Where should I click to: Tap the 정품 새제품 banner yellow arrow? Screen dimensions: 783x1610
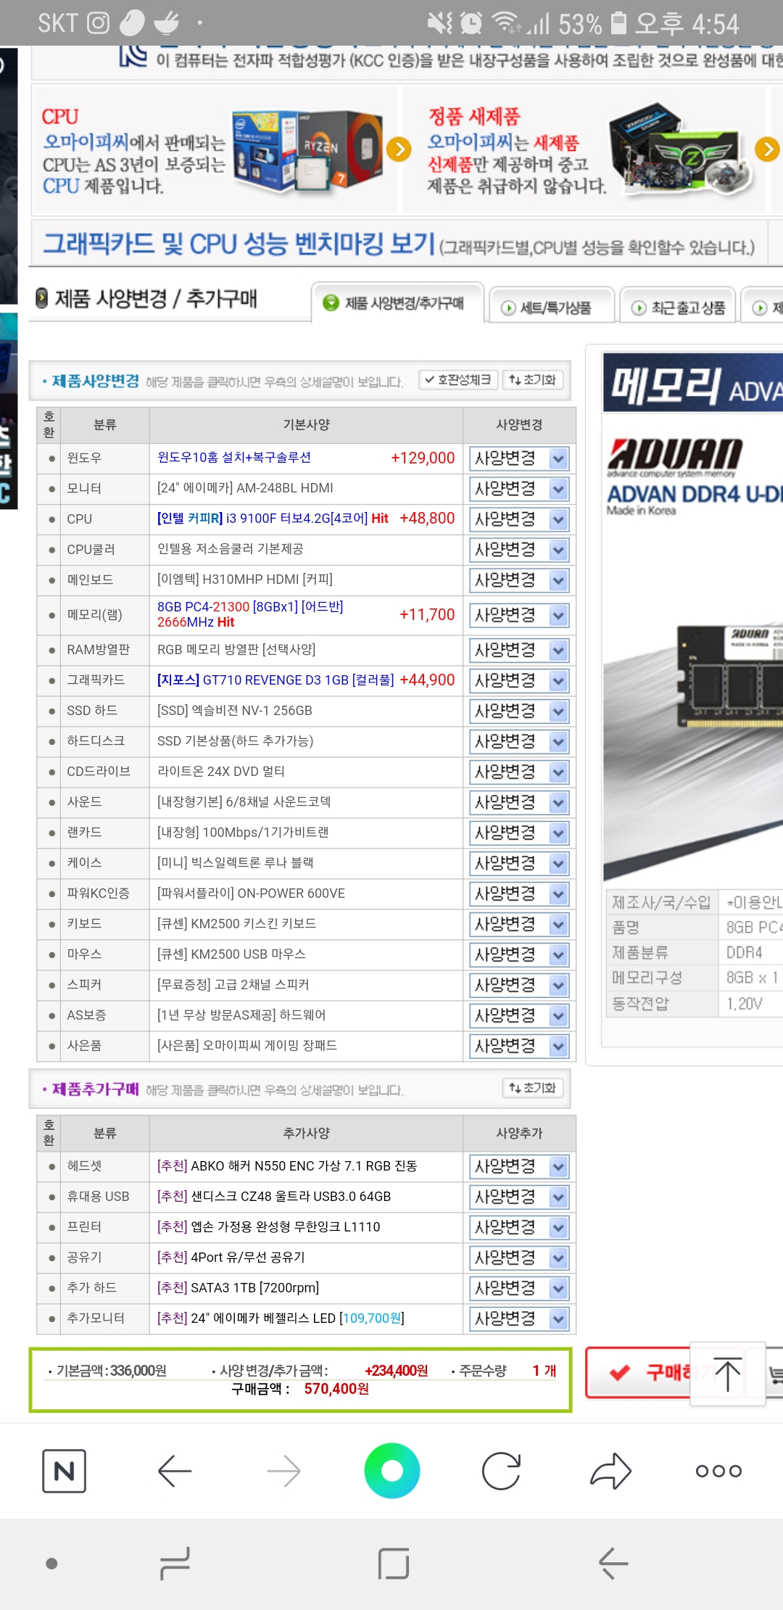pyautogui.click(x=767, y=149)
